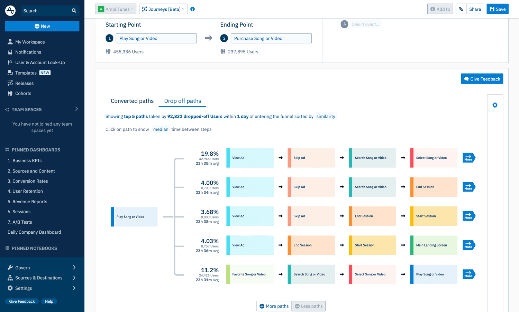Screen dimensions: 519x312
Task: Click the copy link icon
Action: pos(461,9)
